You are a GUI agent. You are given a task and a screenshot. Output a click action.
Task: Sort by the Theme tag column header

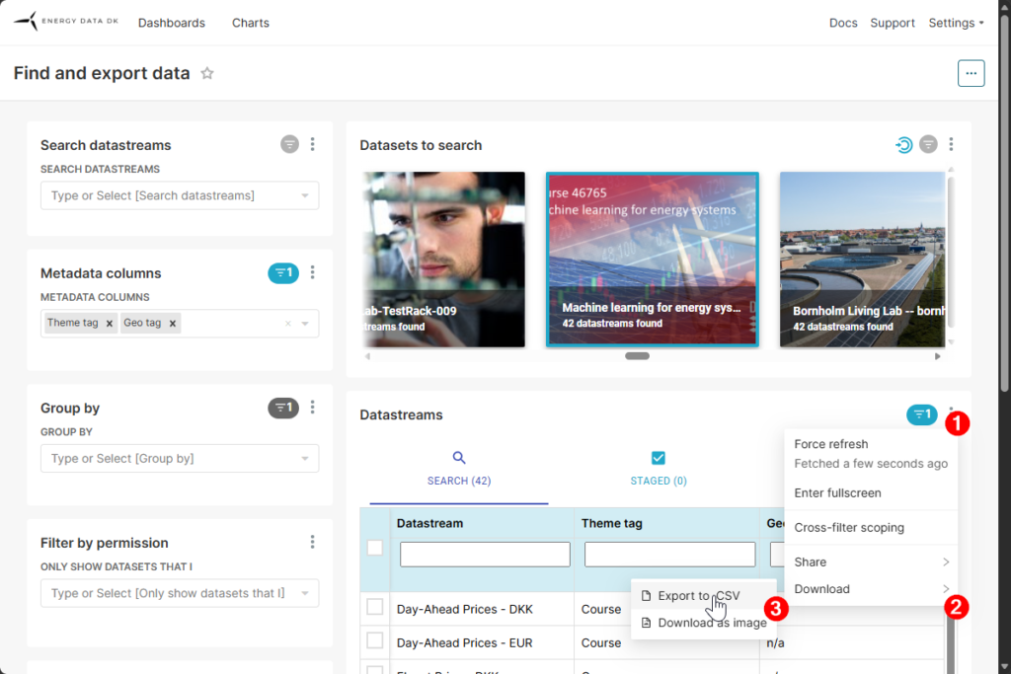pos(612,523)
